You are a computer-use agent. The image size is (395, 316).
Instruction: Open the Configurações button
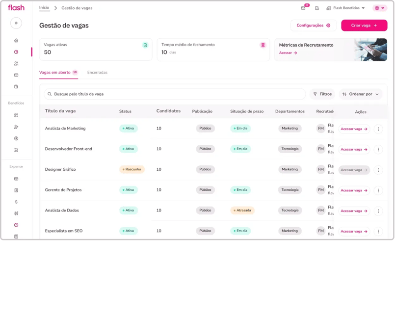click(314, 26)
